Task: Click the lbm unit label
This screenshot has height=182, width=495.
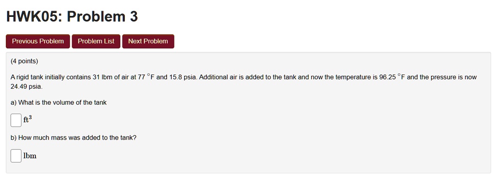Action: point(29,156)
